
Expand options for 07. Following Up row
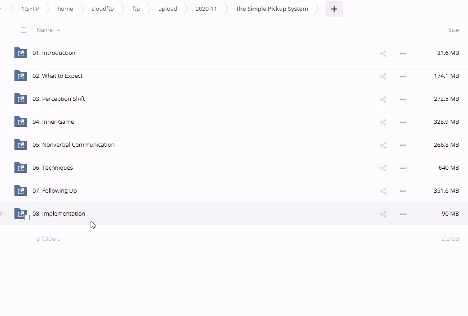[x=403, y=191]
